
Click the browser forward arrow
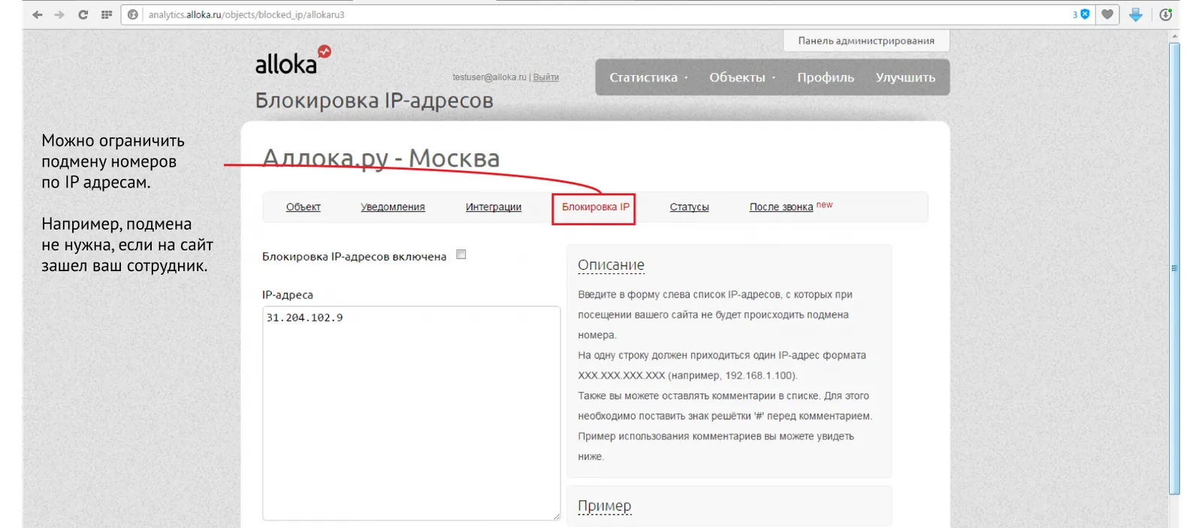click(x=59, y=14)
